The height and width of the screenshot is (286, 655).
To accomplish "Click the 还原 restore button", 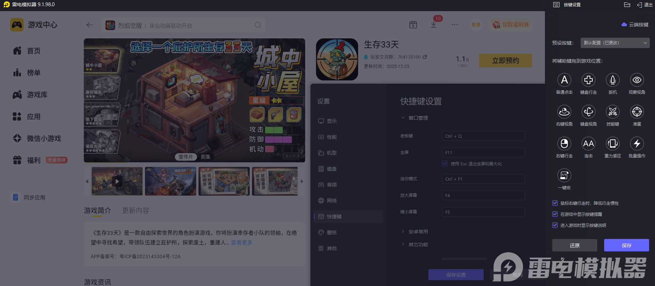I will coord(575,245).
